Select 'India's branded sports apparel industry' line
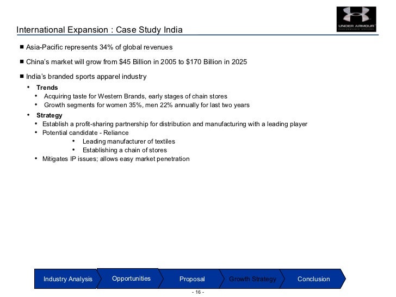 coord(86,77)
